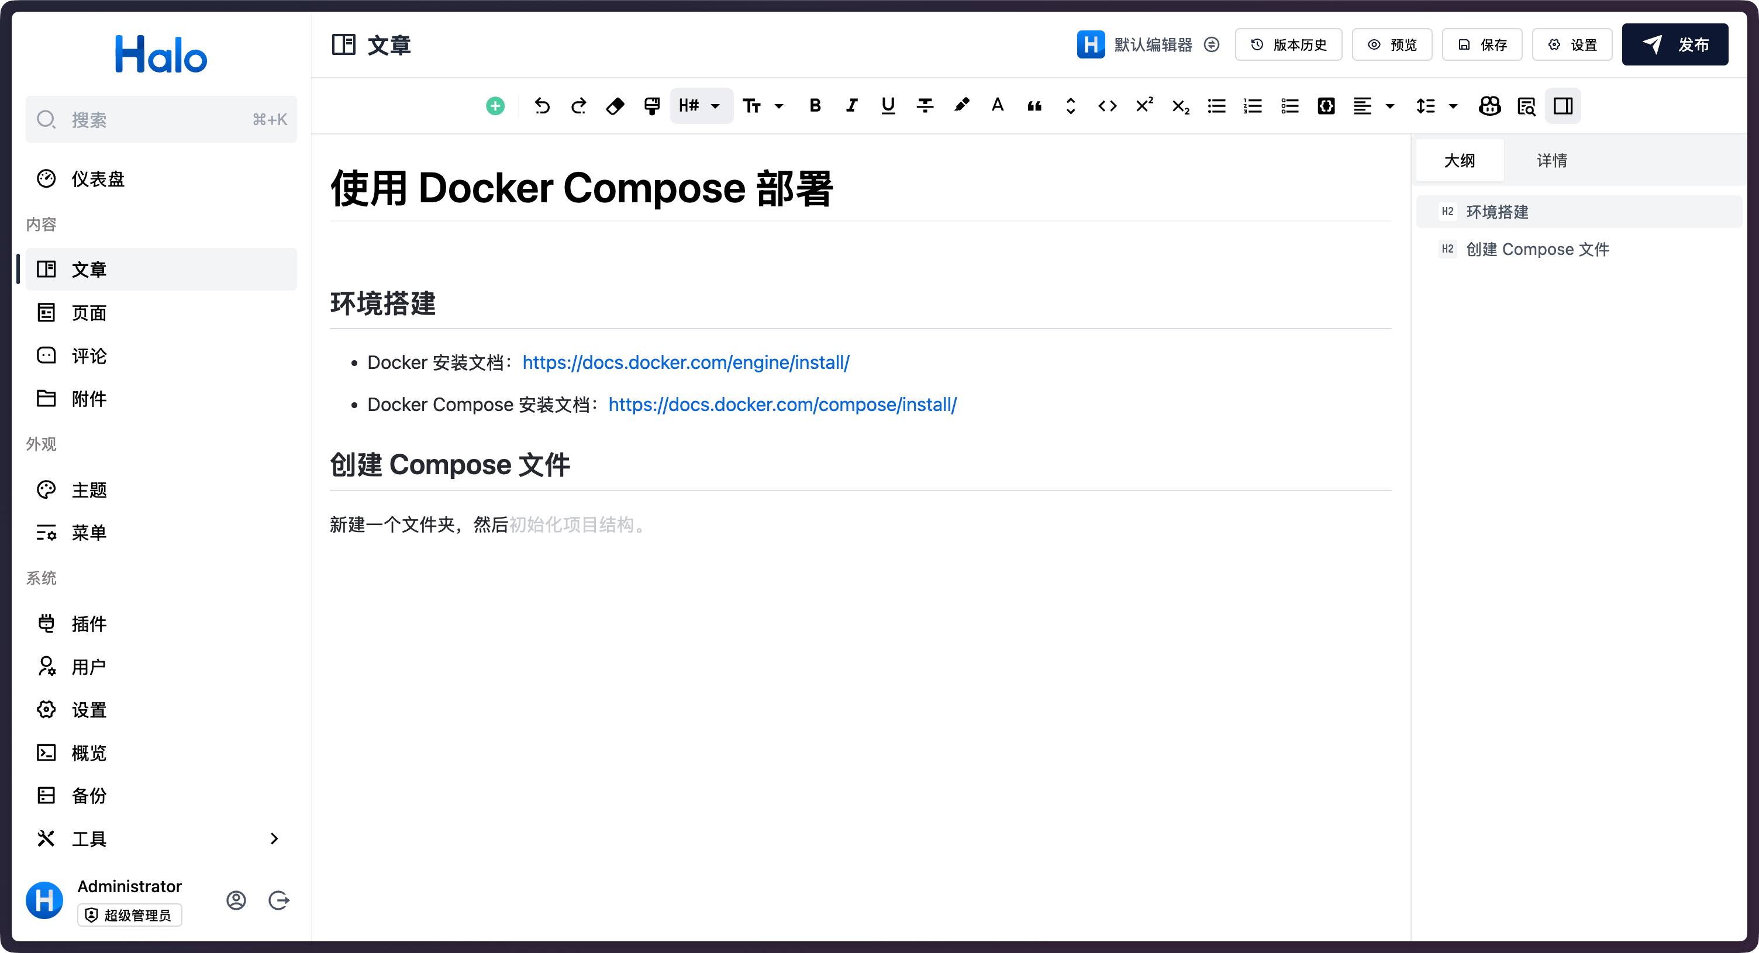Open the user profile icon
1759x953 pixels.
click(236, 900)
